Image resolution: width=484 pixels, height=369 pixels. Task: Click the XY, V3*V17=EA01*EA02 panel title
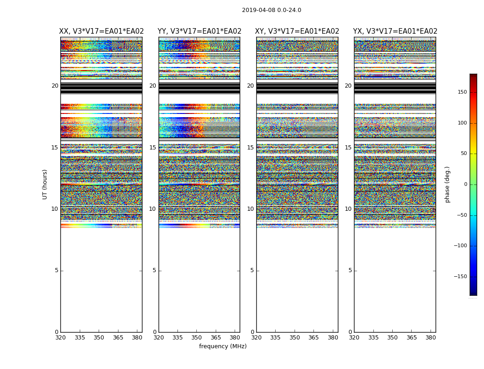pos(297,31)
